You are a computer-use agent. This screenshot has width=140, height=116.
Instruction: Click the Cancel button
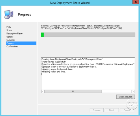pyautogui.click(x=127, y=110)
